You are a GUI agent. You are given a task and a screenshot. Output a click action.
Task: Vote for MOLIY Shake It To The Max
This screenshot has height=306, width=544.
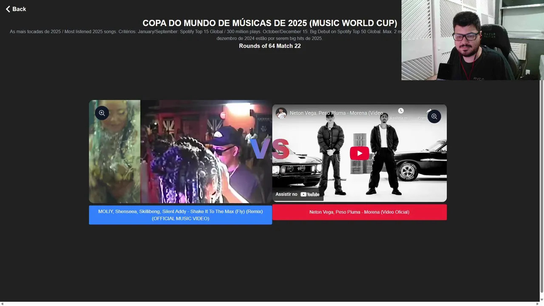[x=180, y=215]
